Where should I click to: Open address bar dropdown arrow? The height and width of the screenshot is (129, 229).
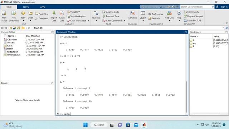[x=223, y=28]
